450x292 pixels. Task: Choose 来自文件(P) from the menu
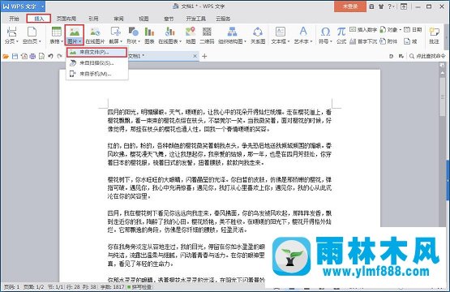pos(96,52)
